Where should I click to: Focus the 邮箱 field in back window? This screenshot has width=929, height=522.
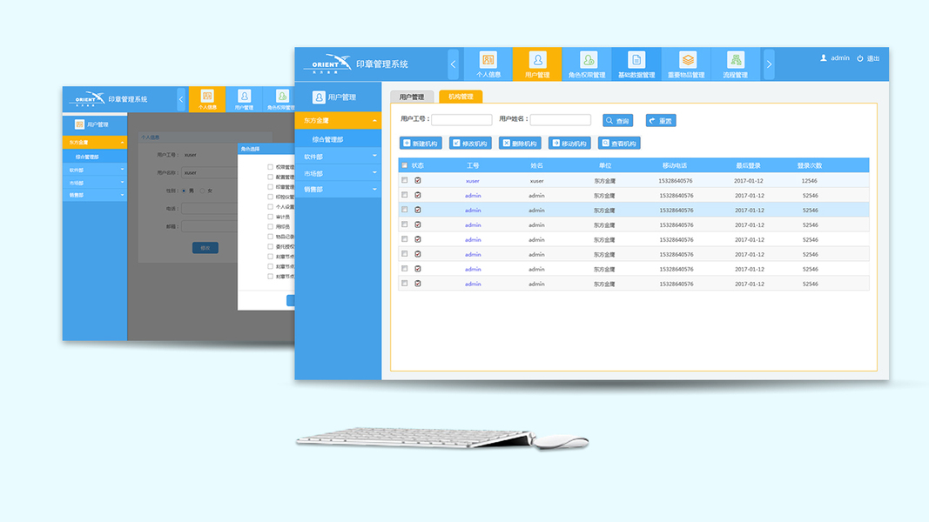[209, 226]
